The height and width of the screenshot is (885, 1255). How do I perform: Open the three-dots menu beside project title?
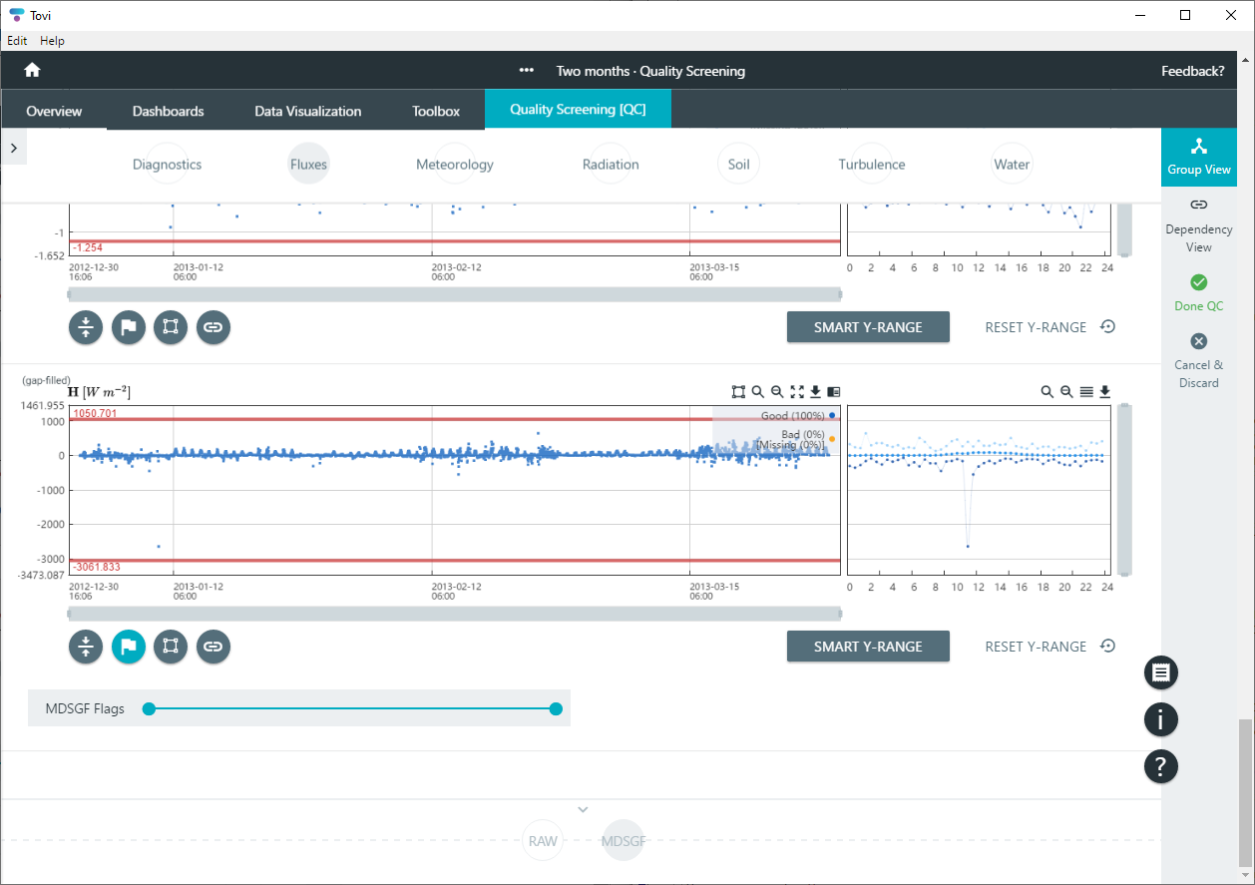[x=527, y=71]
